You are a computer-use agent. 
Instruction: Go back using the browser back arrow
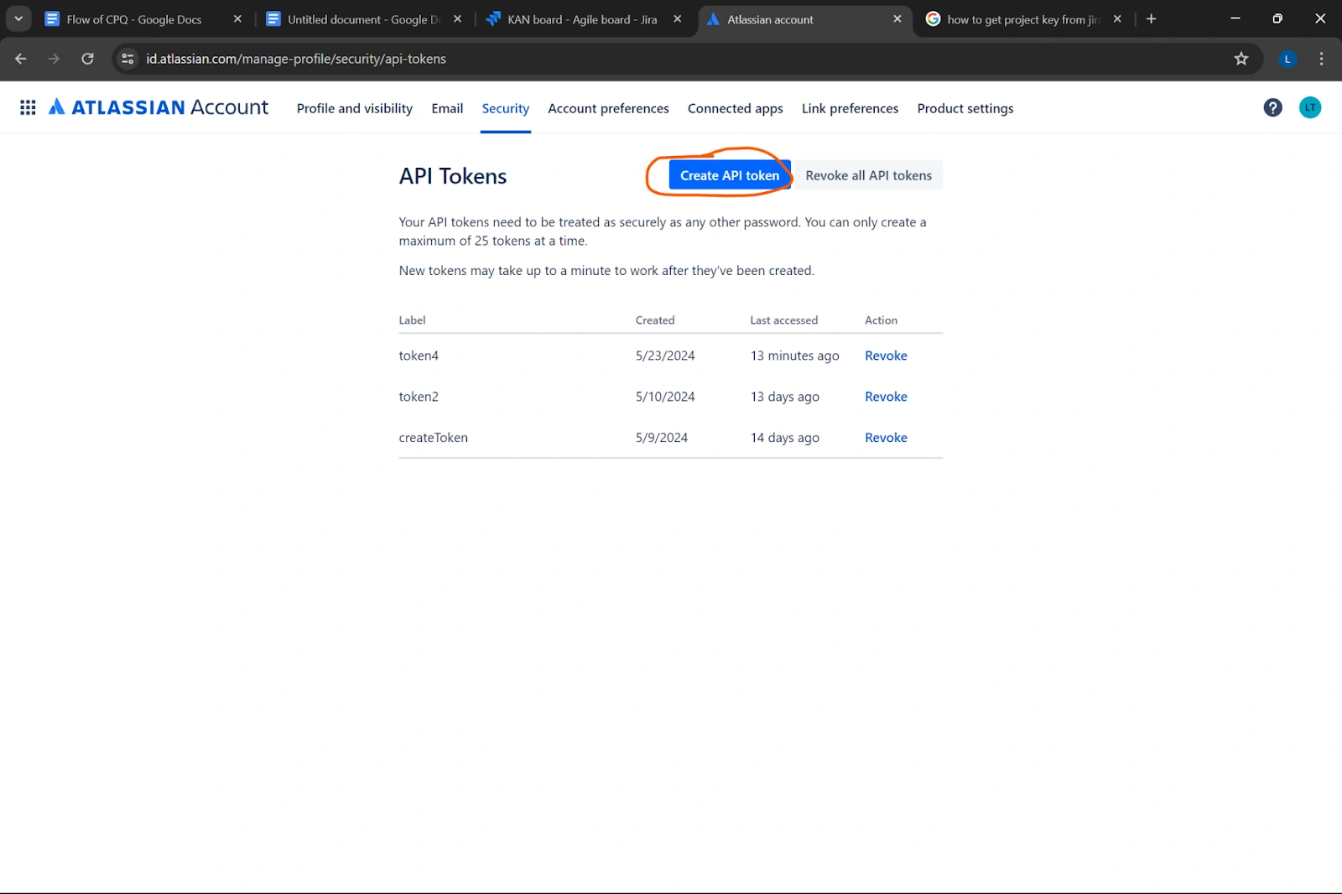click(20, 59)
